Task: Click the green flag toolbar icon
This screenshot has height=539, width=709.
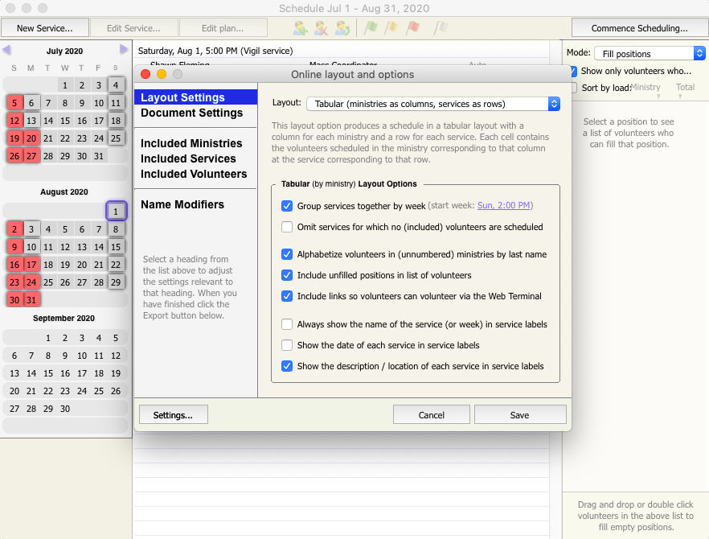Action: tap(371, 28)
